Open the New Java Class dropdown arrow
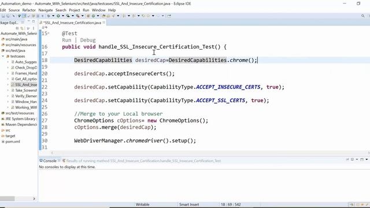This screenshot has width=370, height=208. pyautogui.click(x=98, y=16)
